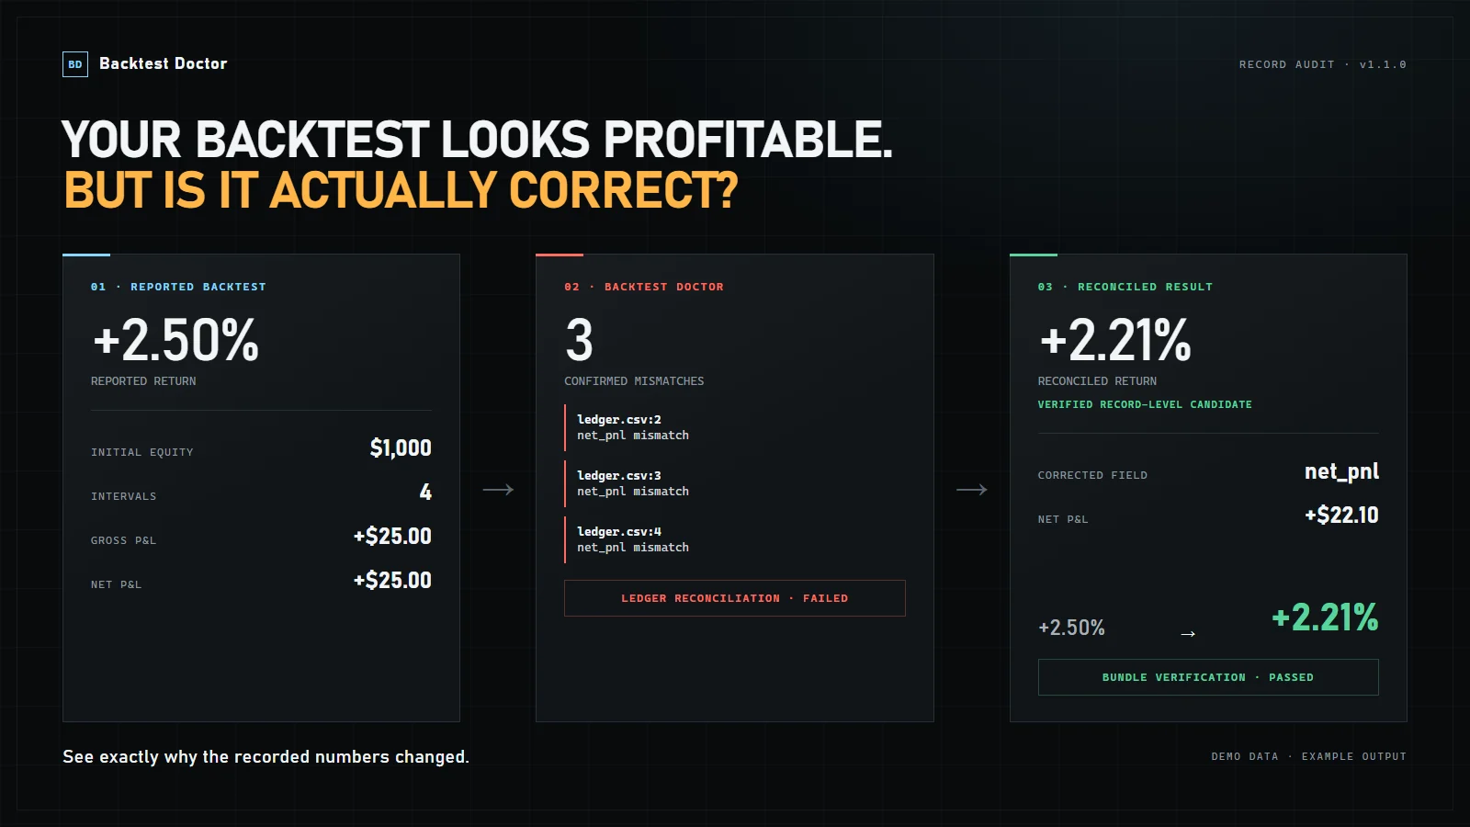Screen dimensions: 1470x827
Task: Click the 'See exactly why' tagline
Action: (266, 756)
